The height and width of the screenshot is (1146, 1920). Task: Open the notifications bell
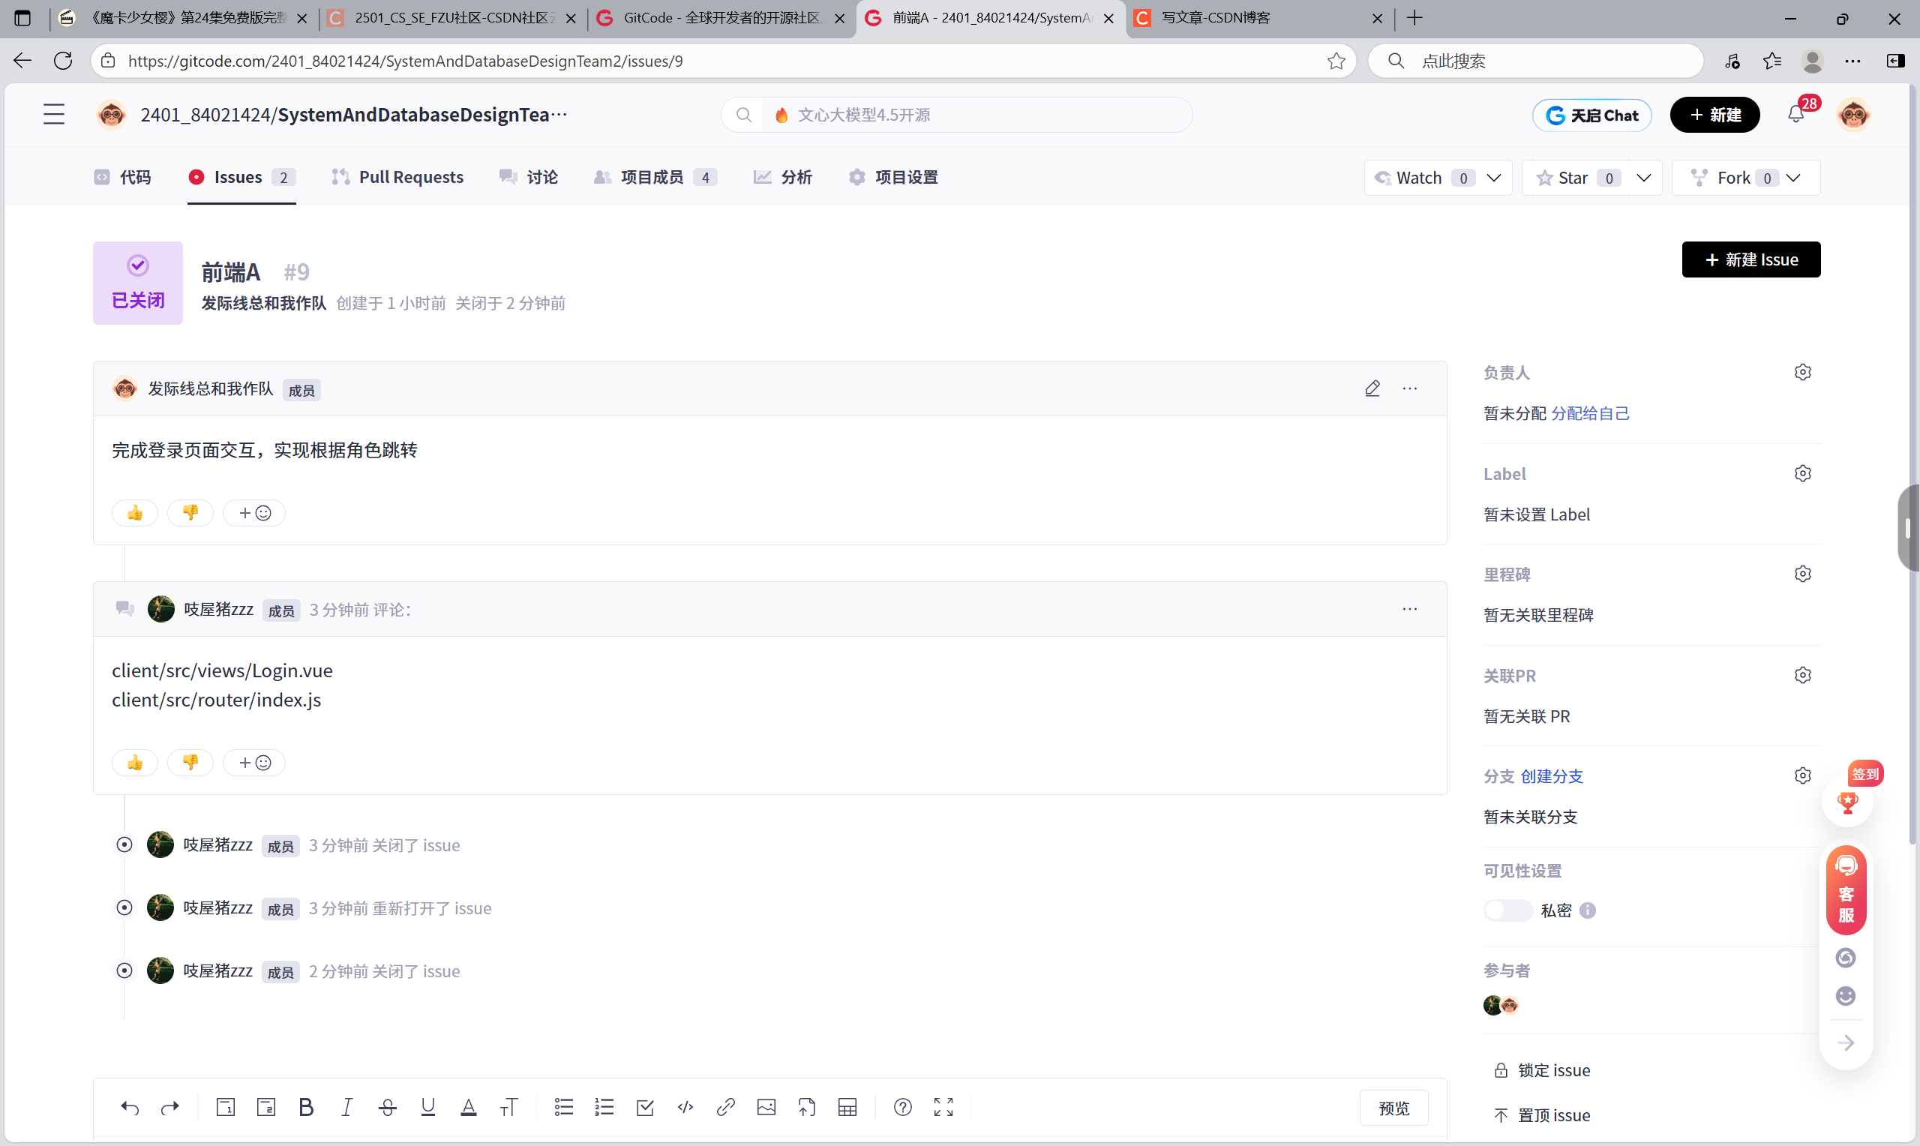1795,114
